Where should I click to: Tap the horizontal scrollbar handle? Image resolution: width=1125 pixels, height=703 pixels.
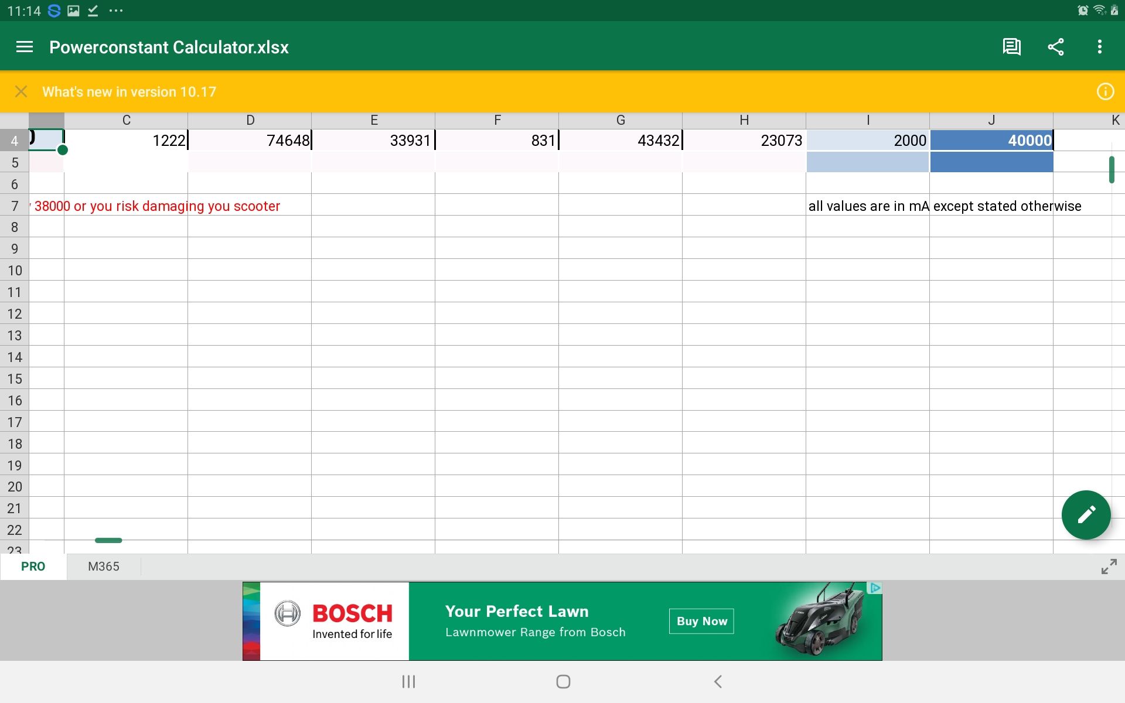[108, 540]
